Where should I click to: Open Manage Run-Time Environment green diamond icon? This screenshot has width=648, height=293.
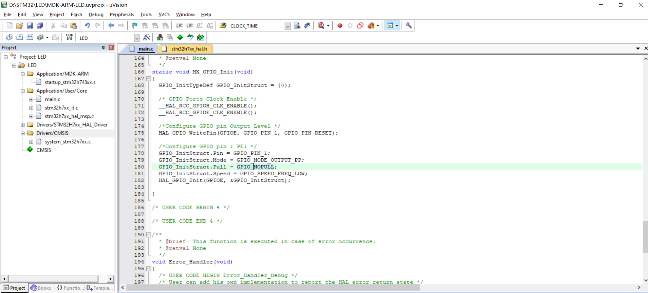(x=180, y=37)
